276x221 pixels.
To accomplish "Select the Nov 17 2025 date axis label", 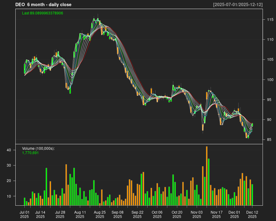I will click(216, 214).
